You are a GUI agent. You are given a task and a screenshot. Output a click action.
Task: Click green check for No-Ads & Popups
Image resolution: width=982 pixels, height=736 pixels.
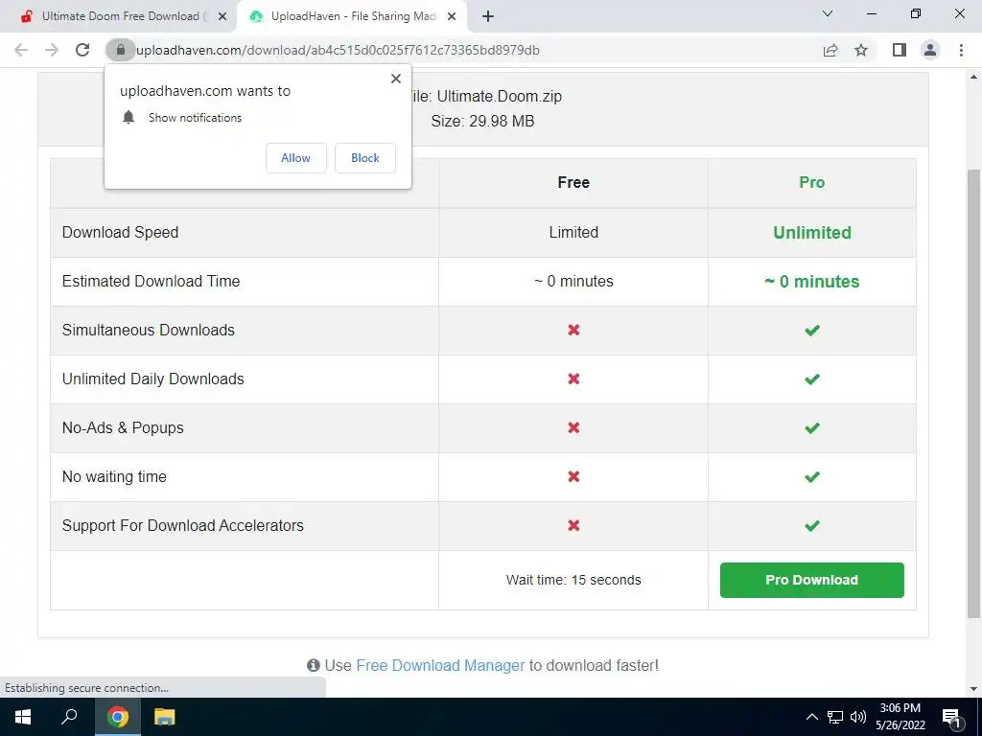pyautogui.click(x=811, y=427)
